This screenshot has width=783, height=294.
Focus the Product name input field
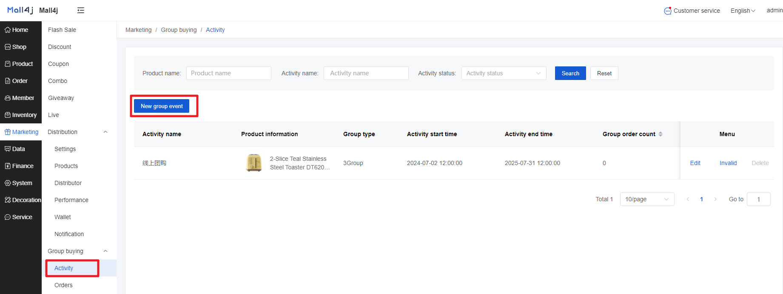pyautogui.click(x=229, y=73)
